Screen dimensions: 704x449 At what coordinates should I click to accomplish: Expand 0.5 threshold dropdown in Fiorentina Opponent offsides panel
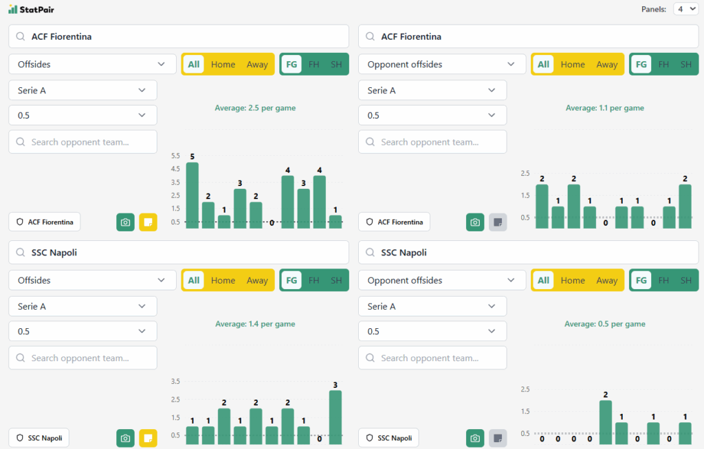tap(432, 115)
